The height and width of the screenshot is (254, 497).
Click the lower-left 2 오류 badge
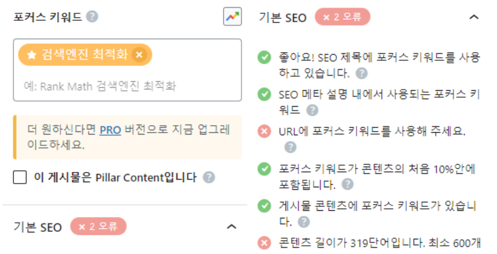98,226
